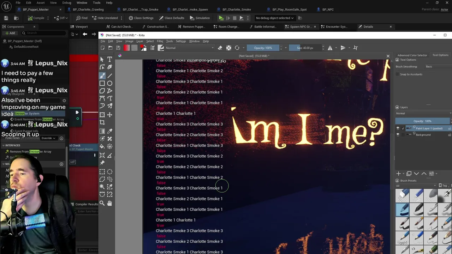The image size is (452, 254).
Task: Select the Polygon tool in Krita
Action: [x=102, y=91]
